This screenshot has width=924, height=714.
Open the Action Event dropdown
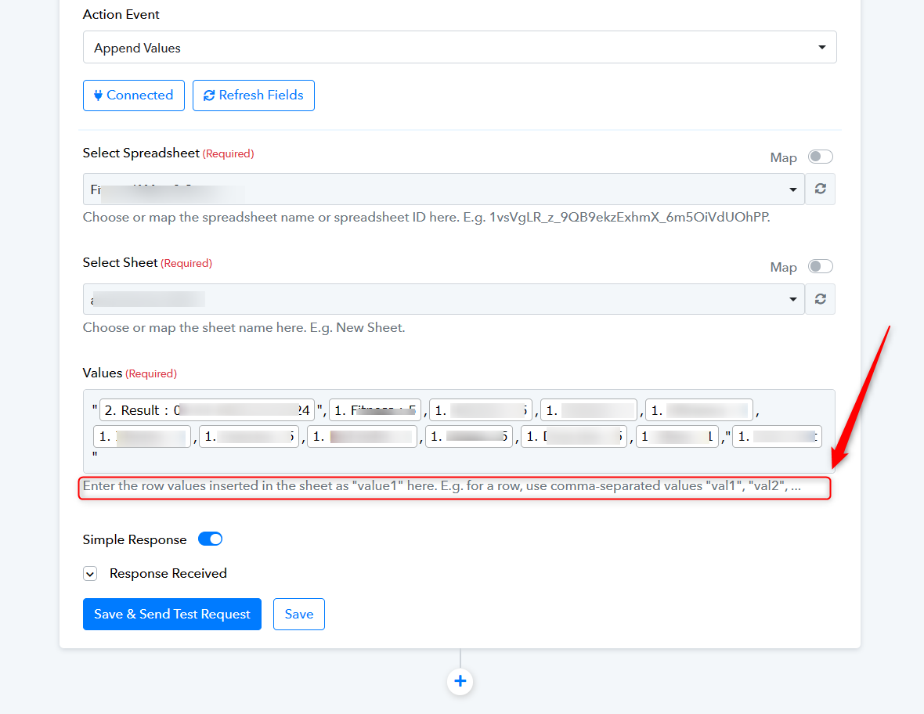[x=460, y=47]
